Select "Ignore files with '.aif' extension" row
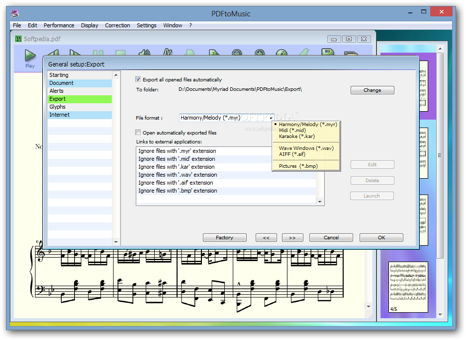466x340 pixels. coord(226,183)
